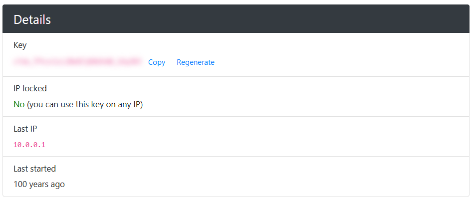473x201 pixels.
Task: Click the note about using key on any IP
Action: (x=85, y=104)
